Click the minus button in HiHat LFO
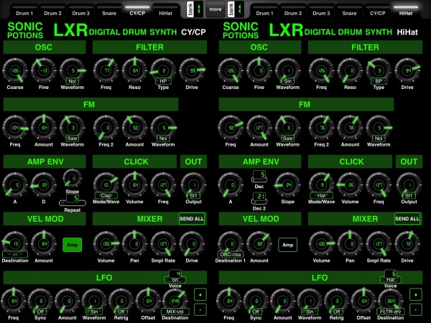Image resolution: width=431 pixels, height=323 pixels. [416, 310]
